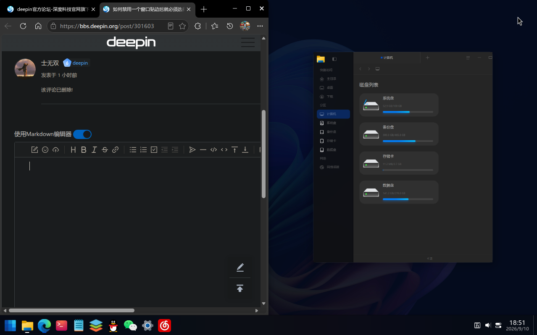
Task: Open the file manager main menu icon
Action: tap(468, 58)
